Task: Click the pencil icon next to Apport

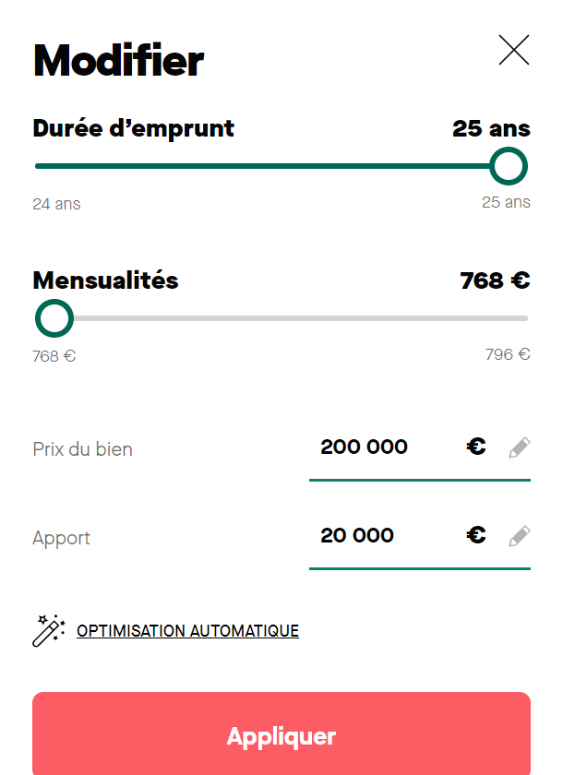Action: (519, 535)
